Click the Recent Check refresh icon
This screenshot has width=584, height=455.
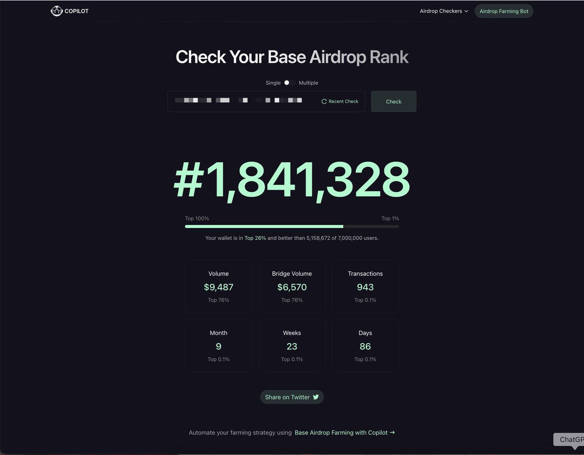tap(324, 102)
